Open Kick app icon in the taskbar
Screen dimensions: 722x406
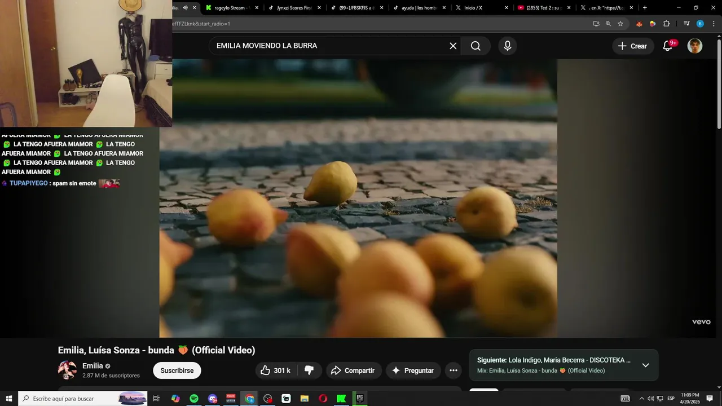coord(341,399)
